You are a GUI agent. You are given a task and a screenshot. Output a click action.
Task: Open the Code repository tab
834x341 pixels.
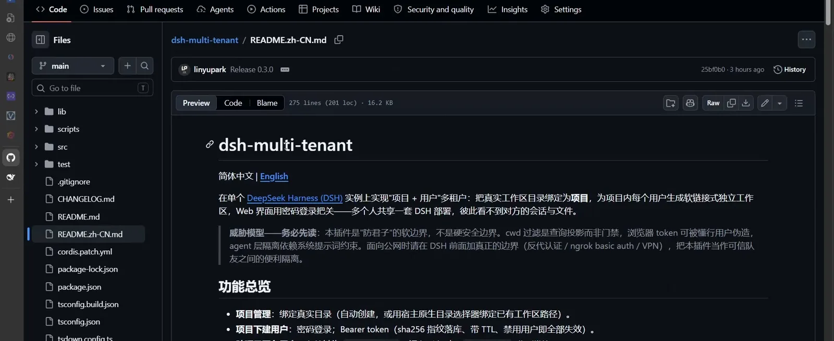(x=51, y=9)
